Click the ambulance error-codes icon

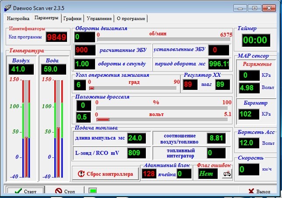coord(227,174)
